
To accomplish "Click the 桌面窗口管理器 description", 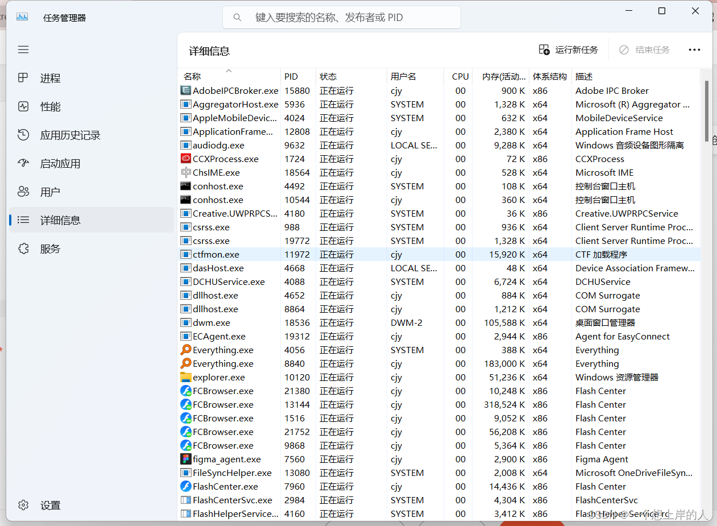I will click(605, 322).
